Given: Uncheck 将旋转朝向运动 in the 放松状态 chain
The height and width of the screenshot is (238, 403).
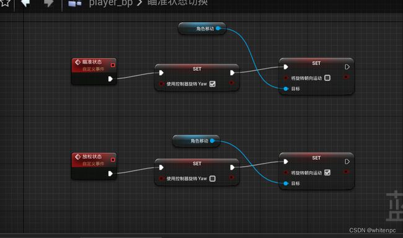Looking at the screenshot, I should point(327,172).
